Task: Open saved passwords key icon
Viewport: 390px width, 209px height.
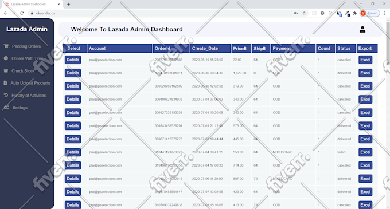Action: tap(296, 13)
